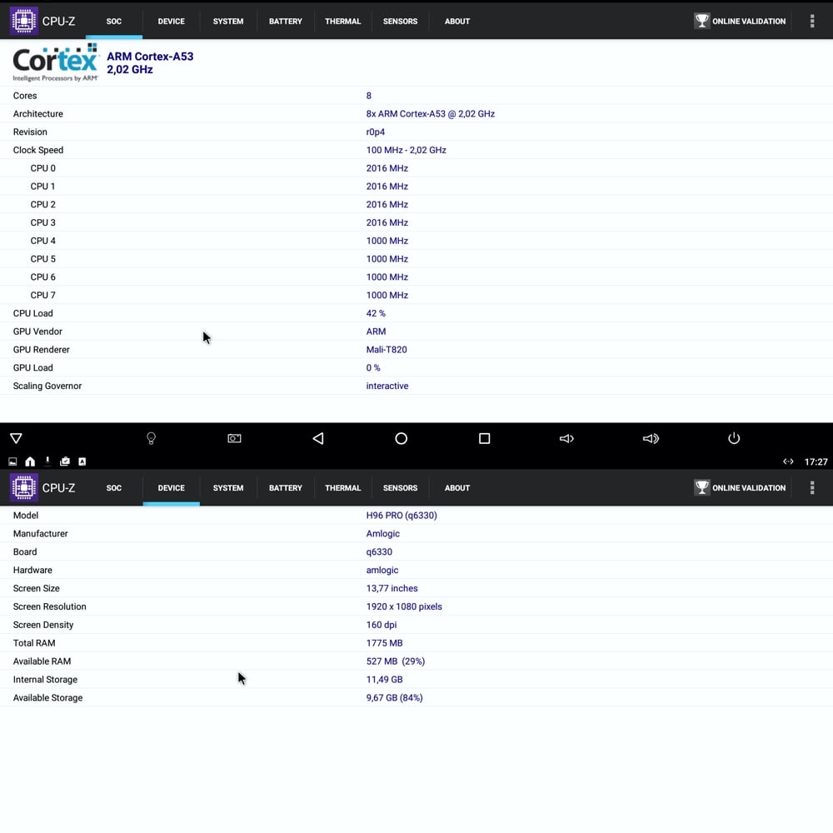Screen dimensions: 833x833
Task: Click the power icon in navigation bar
Action: 734,438
